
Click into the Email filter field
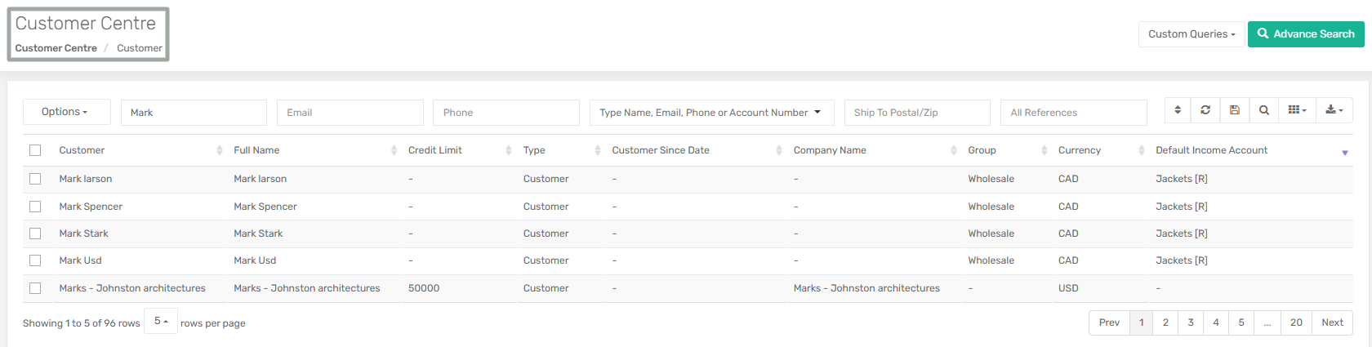coord(350,113)
